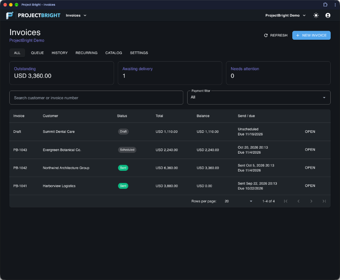The height and width of the screenshot is (280, 340).
Task: Click the Awaiting delivery card
Action: coord(170,73)
